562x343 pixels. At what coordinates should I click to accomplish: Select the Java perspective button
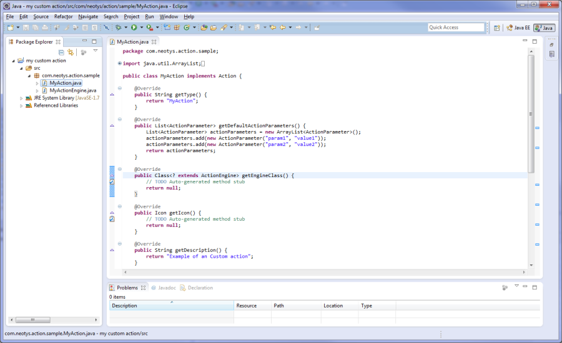pyautogui.click(x=545, y=27)
